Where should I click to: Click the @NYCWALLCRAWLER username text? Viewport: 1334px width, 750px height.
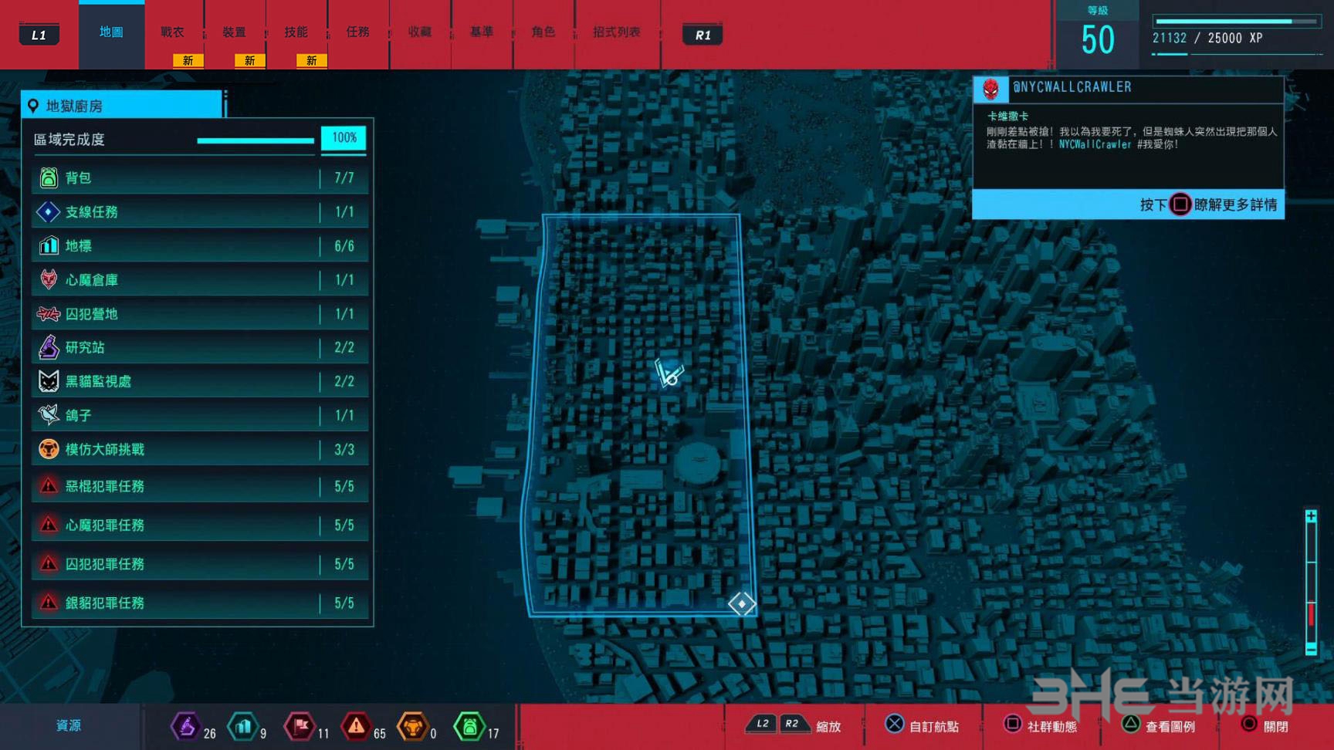click(1072, 87)
